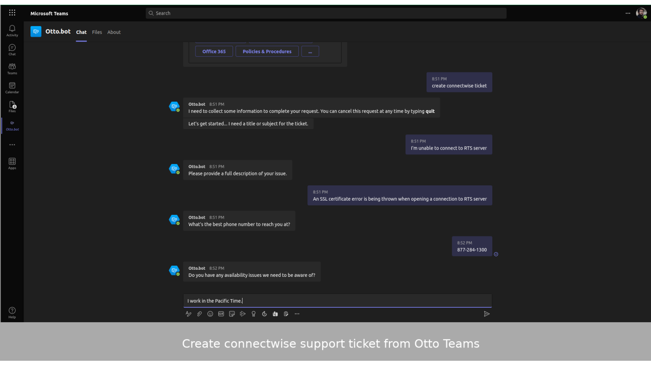Click the thumbs up app icon in compose toolbar
Viewport: 651px width, 366px height.
pos(275,314)
